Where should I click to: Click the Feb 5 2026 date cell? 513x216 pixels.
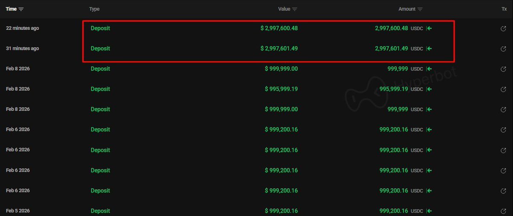(x=18, y=211)
